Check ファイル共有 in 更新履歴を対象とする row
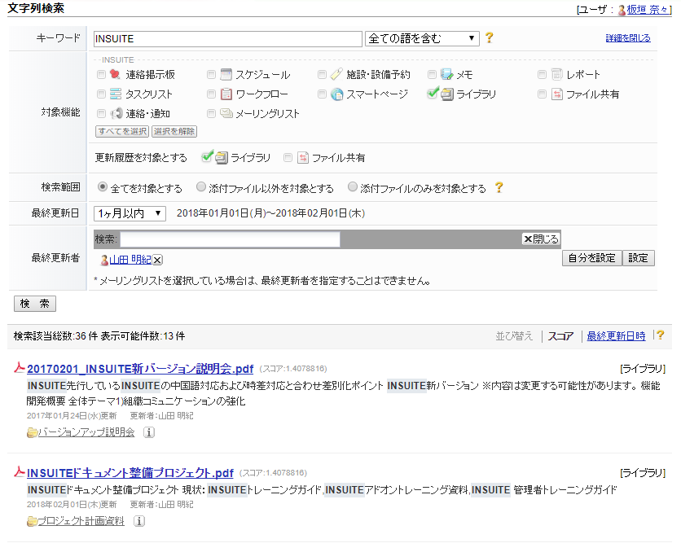This screenshot has height=552, width=681. 288,157
